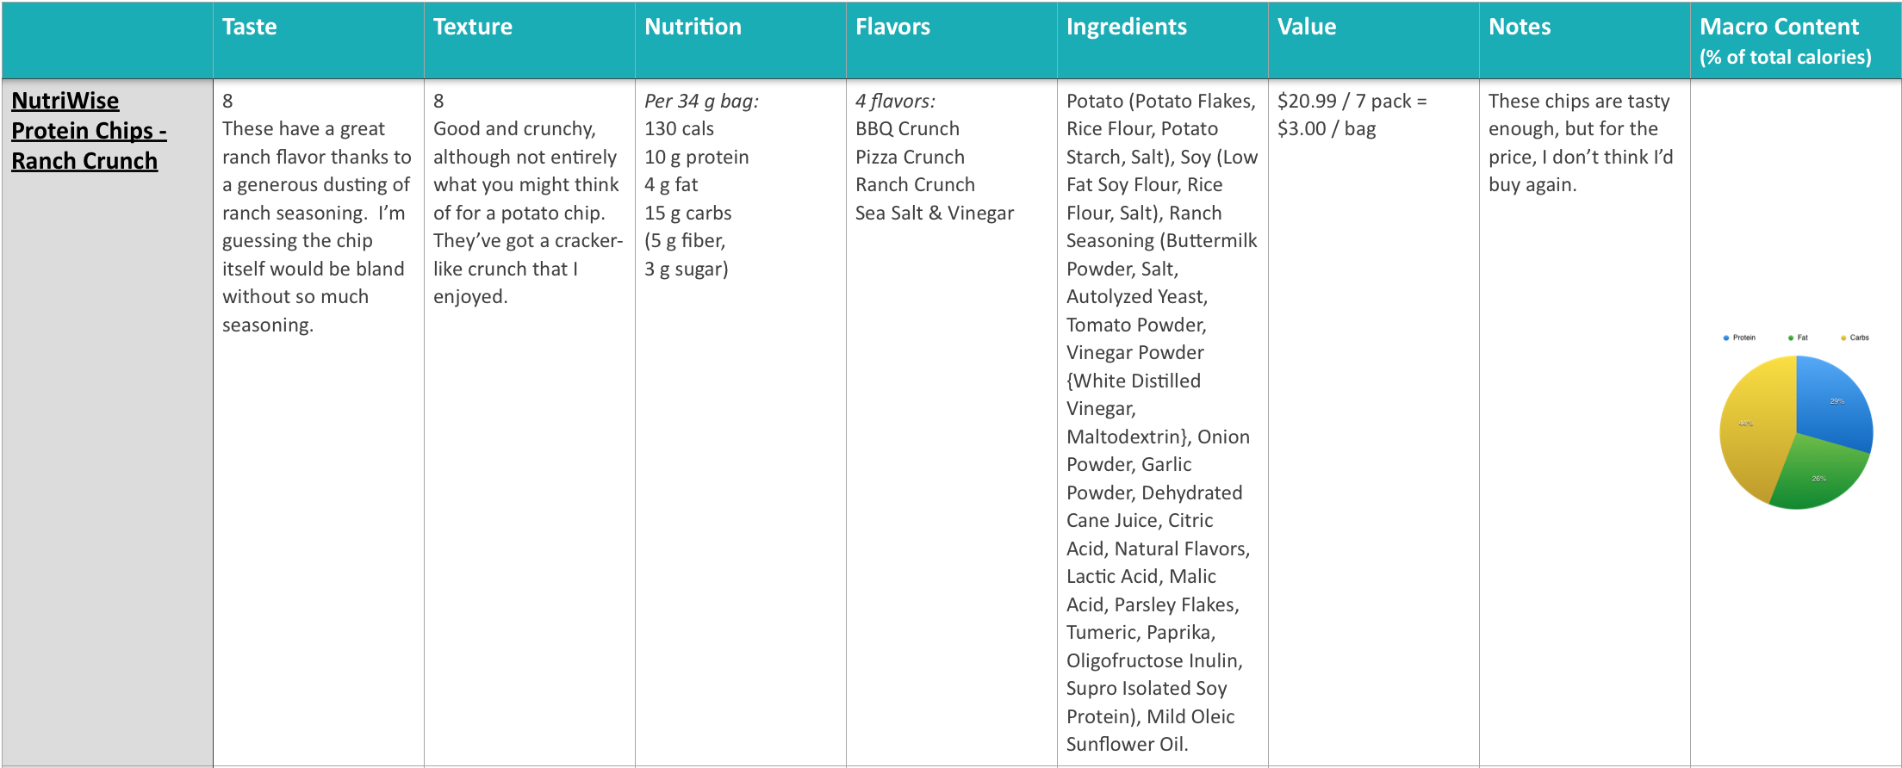Screen dimensions: 1902x768
Task: Select the Nutrition column header
Action: [x=693, y=27]
